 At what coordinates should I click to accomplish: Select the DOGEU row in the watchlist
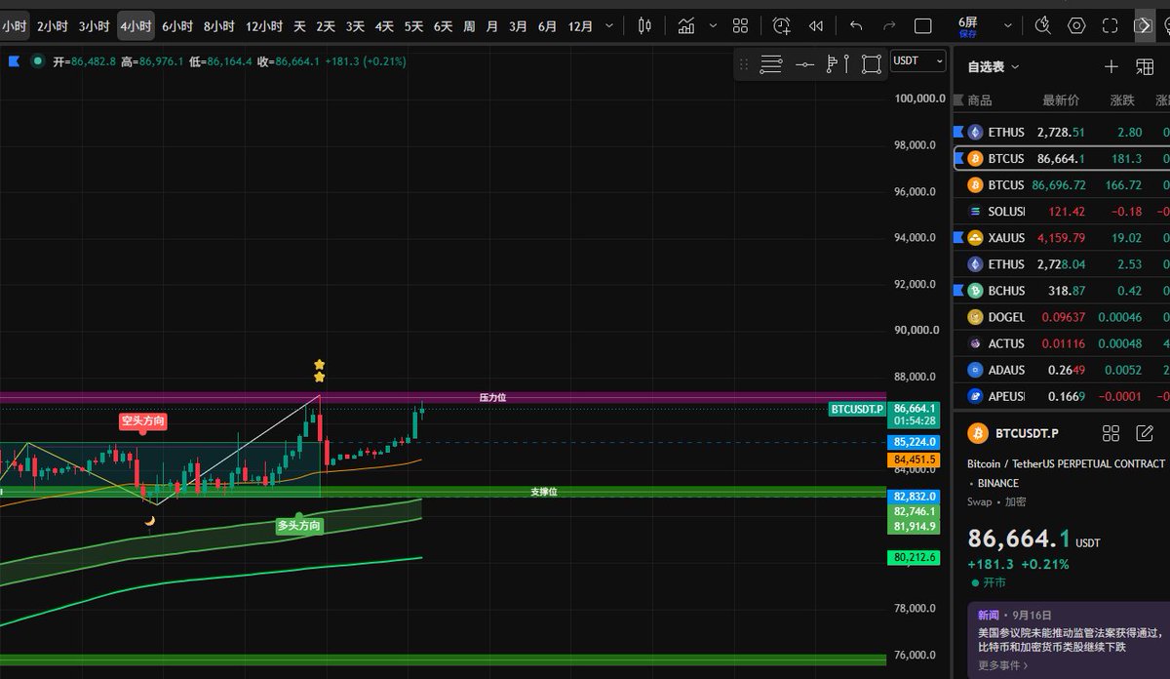coord(1062,316)
